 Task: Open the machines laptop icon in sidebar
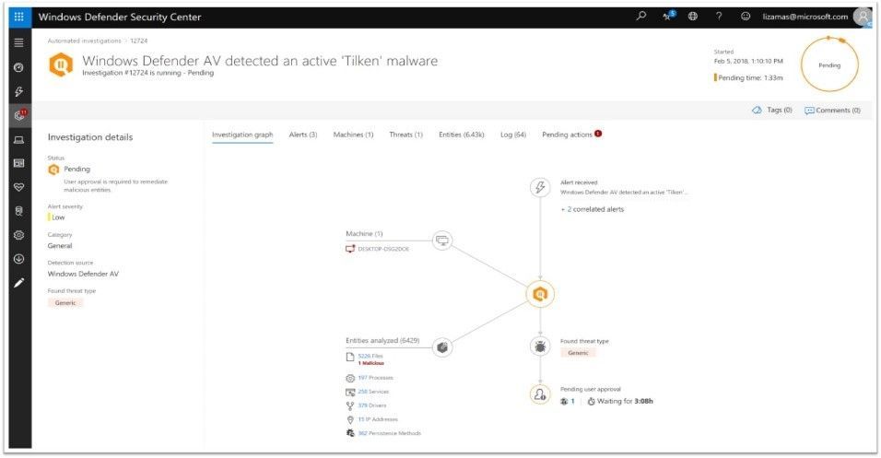[x=18, y=140]
